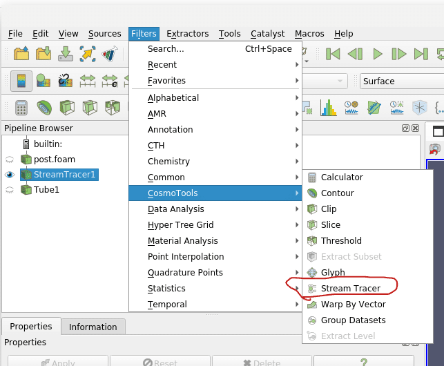The image size is (444, 366).
Task: Choose Glyph from the submenu
Action: point(367,273)
